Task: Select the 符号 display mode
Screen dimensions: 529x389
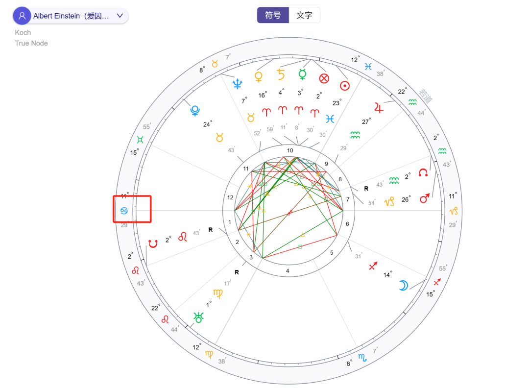Action: pyautogui.click(x=272, y=15)
